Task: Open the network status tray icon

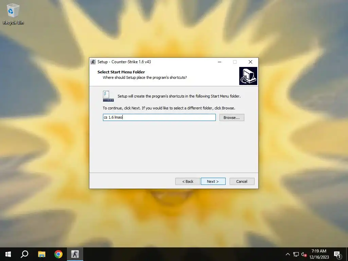Action: pos(296,254)
